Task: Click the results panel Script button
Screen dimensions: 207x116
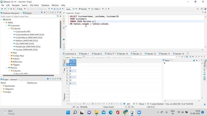Action: click(x=86, y=104)
